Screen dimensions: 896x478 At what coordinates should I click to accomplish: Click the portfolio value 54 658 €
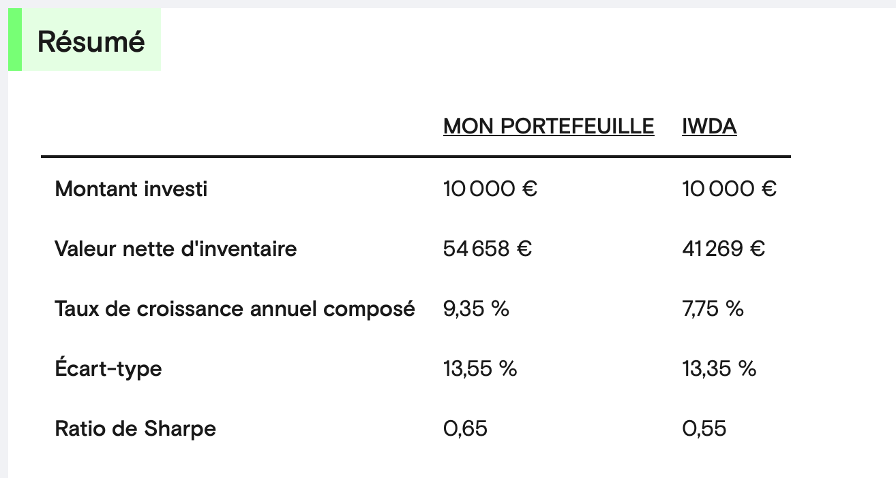click(488, 249)
